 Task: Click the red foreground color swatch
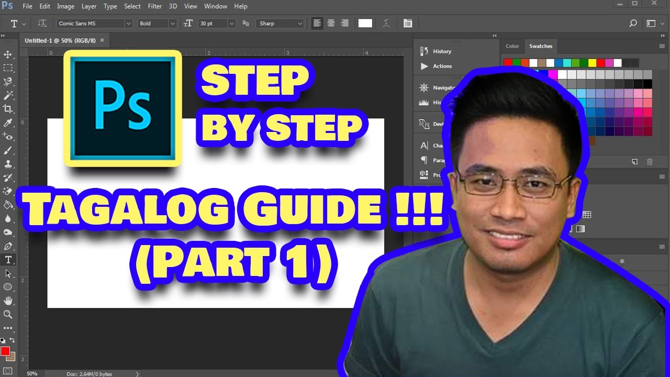pyautogui.click(x=5, y=351)
